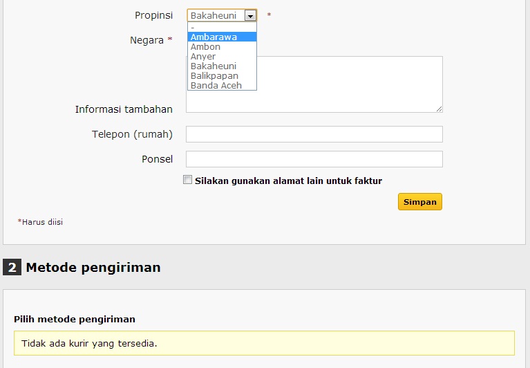This screenshot has width=530, height=368.
Task: Choose Ambon in the dropdown list
Action: (x=222, y=46)
